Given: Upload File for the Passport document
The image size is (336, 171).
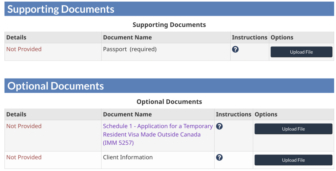Looking at the screenshot, I should tap(301, 52).
